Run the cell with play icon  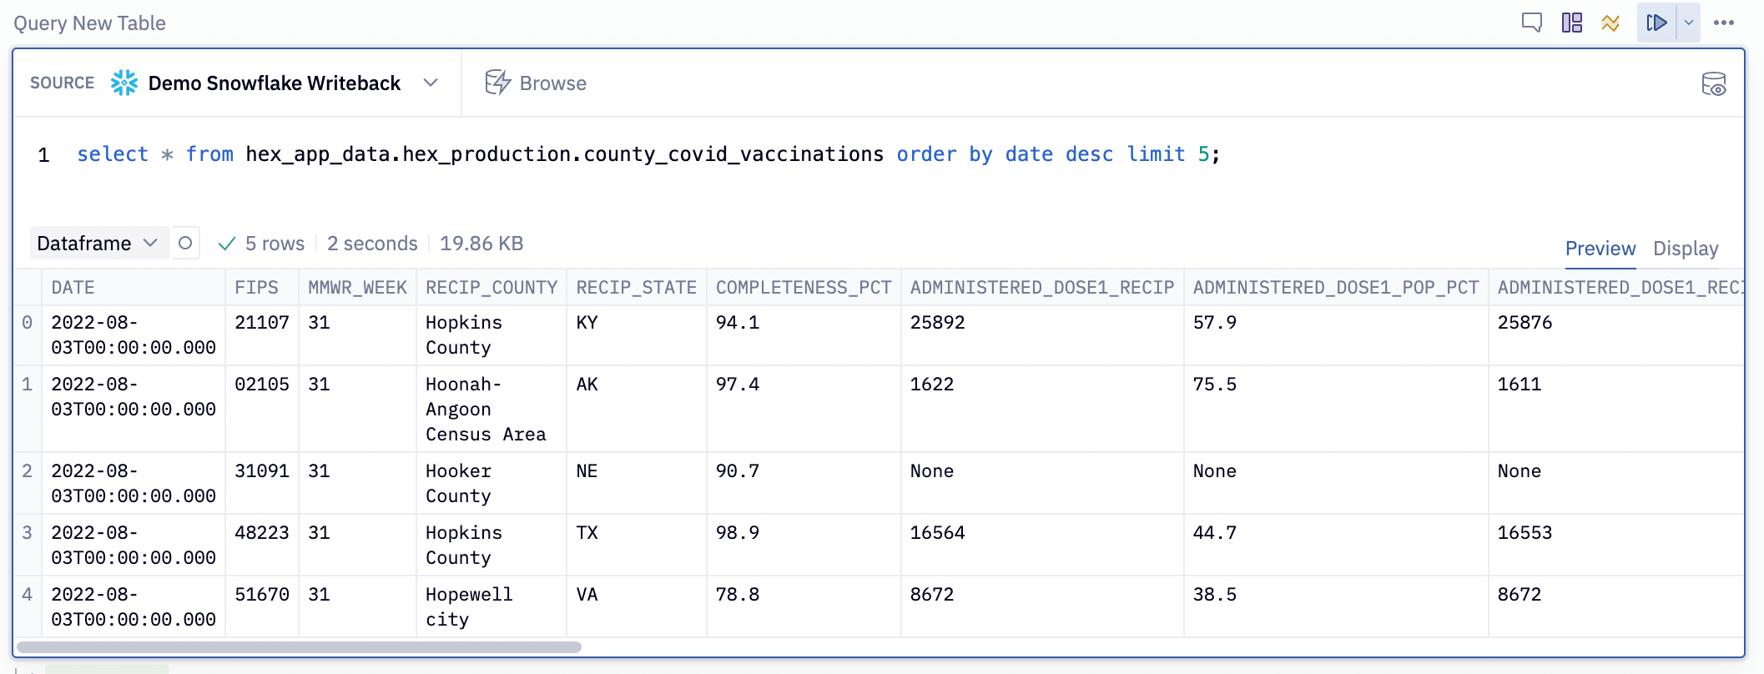point(1656,23)
